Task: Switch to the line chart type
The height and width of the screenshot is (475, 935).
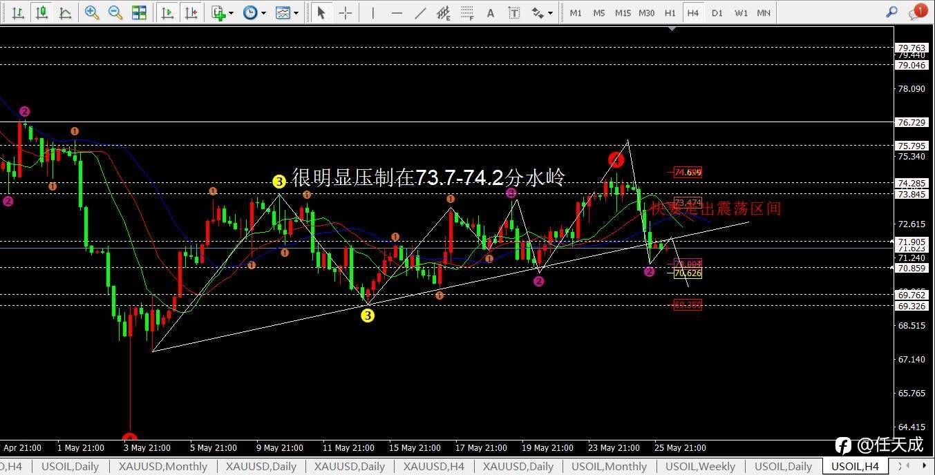Action: (x=65, y=12)
